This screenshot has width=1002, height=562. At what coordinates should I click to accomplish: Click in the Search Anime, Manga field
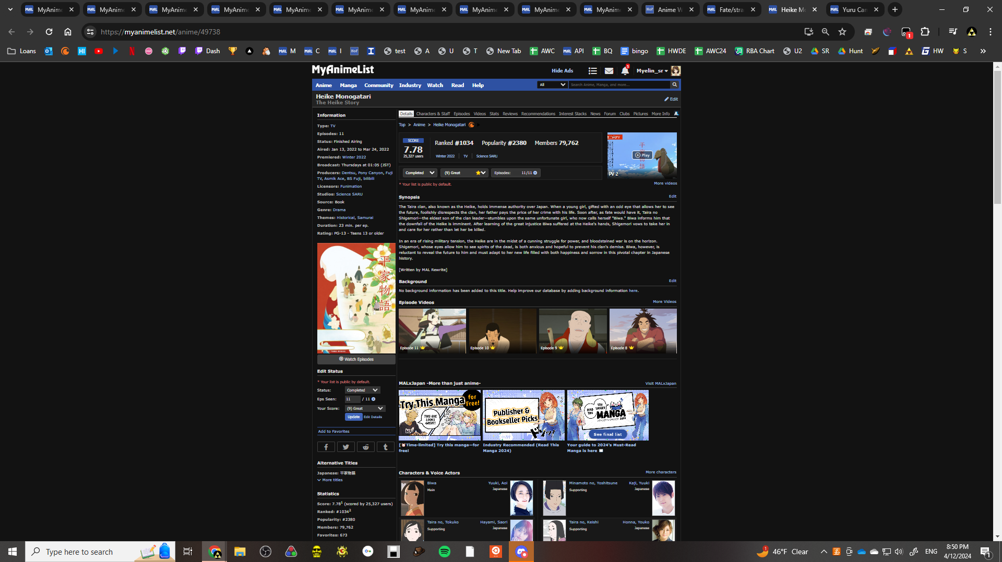click(619, 84)
